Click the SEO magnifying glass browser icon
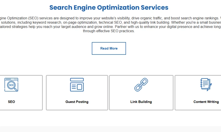Screen dimensions: 221x132 11,85
